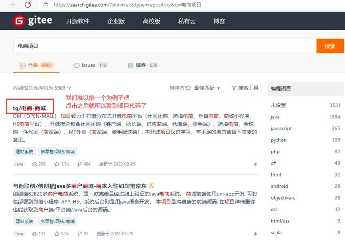The width and height of the screenshot is (345, 240).
Task: Open the stats chart icon for tg/电商-商城
Action: click(255, 164)
